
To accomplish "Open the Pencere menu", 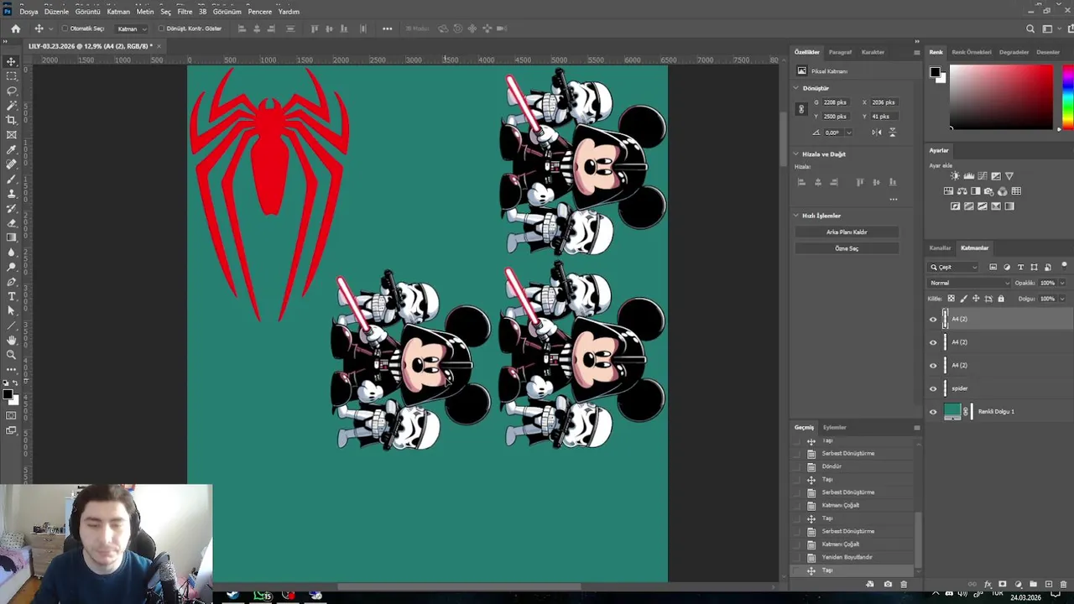I will 260,12.
